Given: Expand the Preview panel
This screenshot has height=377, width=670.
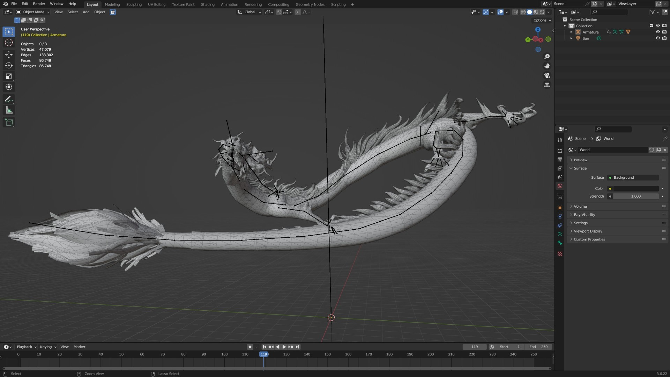Looking at the screenshot, I should click(617, 160).
